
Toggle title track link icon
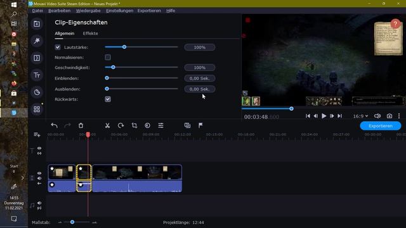(39, 153)
